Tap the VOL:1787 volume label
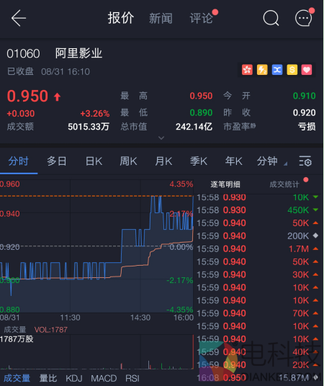Image resolution: width=324 pixels, height=386 pixels. 51,330
